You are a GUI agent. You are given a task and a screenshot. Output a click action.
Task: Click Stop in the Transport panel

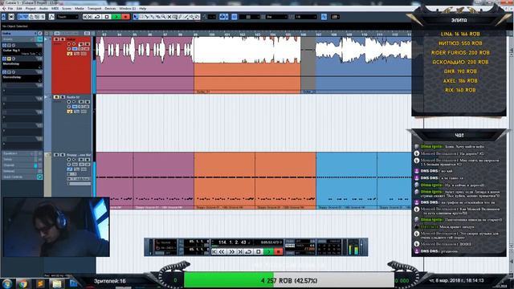pyautogui.click(x=259, y=251)
